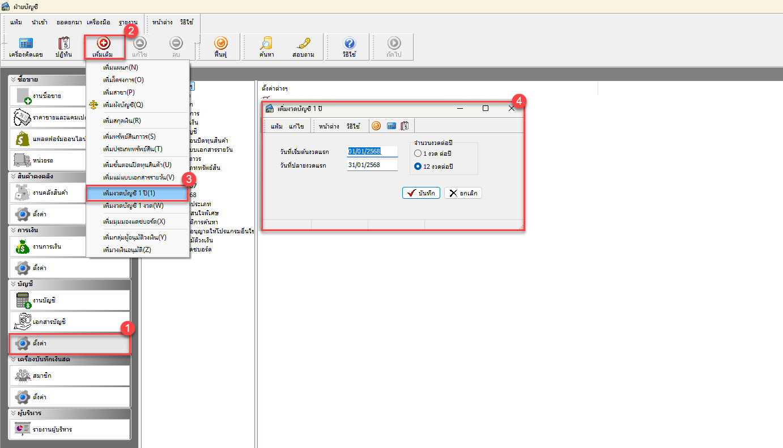Open the เครื่องคิดเลข calculator tool
783x448 pixels.
(25, 46)
